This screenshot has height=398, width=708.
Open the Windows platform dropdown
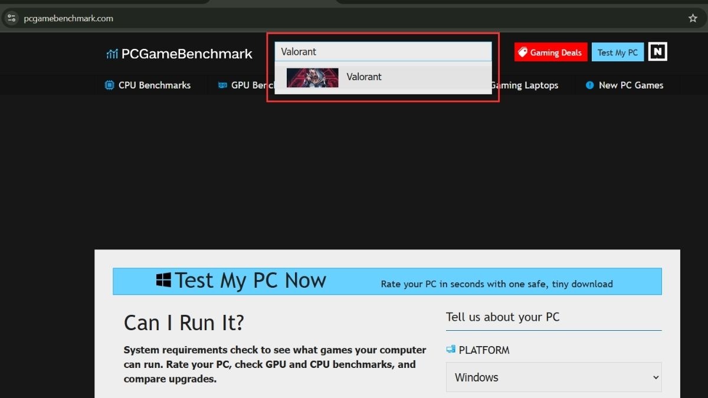553,377
